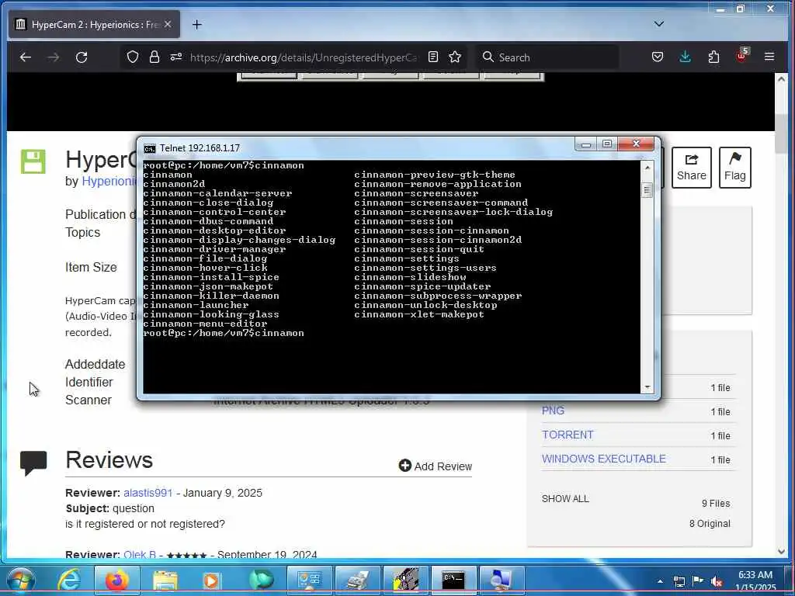Close the Telnet 192.168.1.17 window
The height and width of the screenshot is (596, 795).
(637, 144)
